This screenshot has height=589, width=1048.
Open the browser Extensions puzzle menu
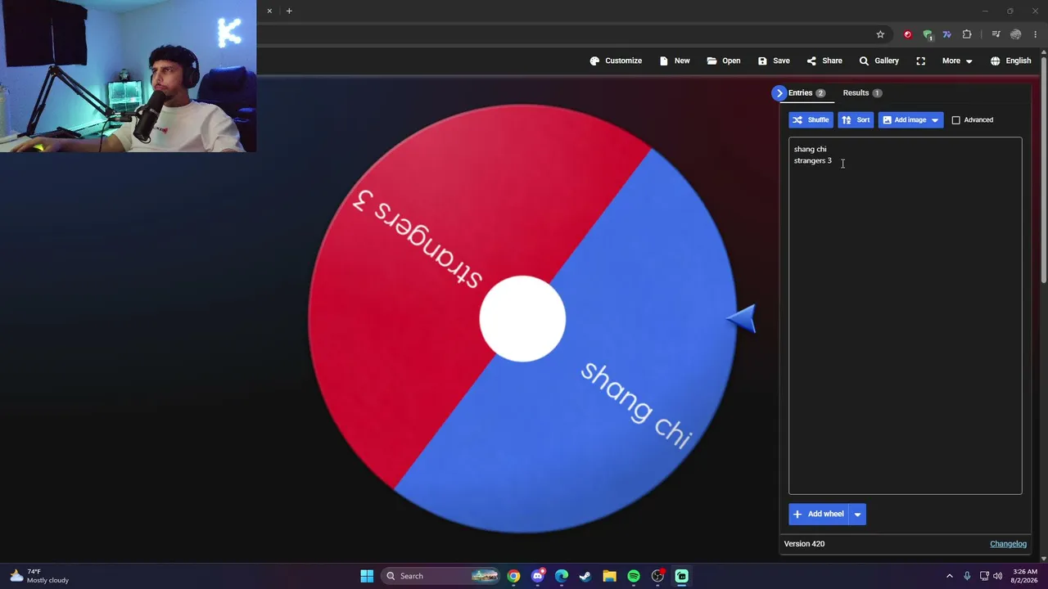[967, 34]
